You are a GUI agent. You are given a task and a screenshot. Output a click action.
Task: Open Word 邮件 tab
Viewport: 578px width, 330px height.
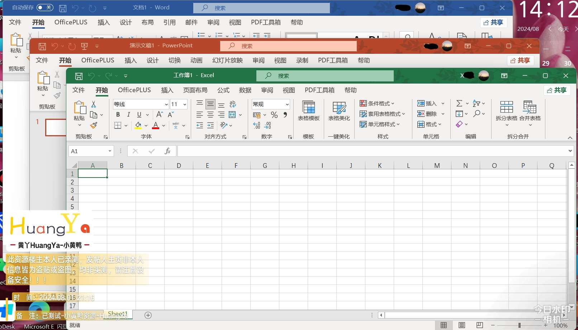point(191,22)
